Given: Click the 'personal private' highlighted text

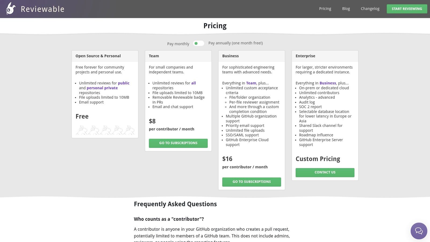Looking at the screenshot, I should [102, 88].
